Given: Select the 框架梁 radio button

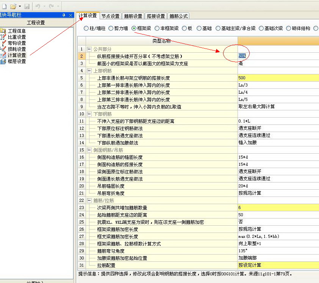Looking at the screenshot, I should [134, 28].
